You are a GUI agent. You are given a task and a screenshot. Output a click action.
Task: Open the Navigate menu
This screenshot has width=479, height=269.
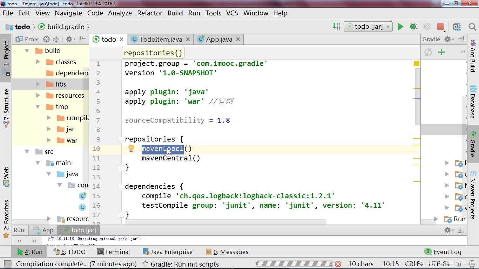click(68, 13)
